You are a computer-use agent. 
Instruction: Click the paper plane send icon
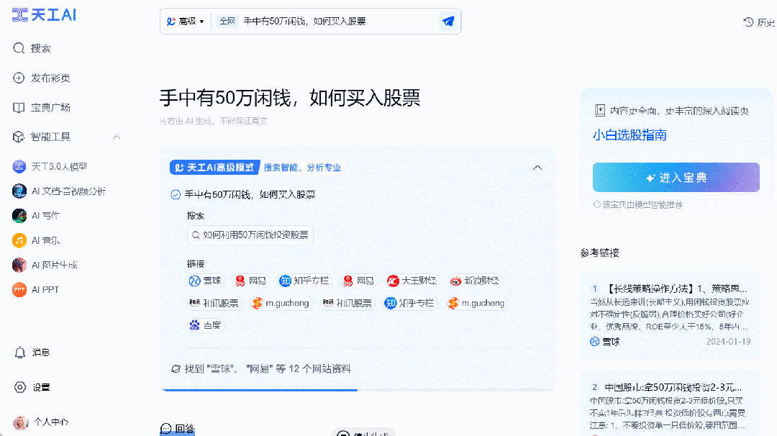tap(447, 21)
